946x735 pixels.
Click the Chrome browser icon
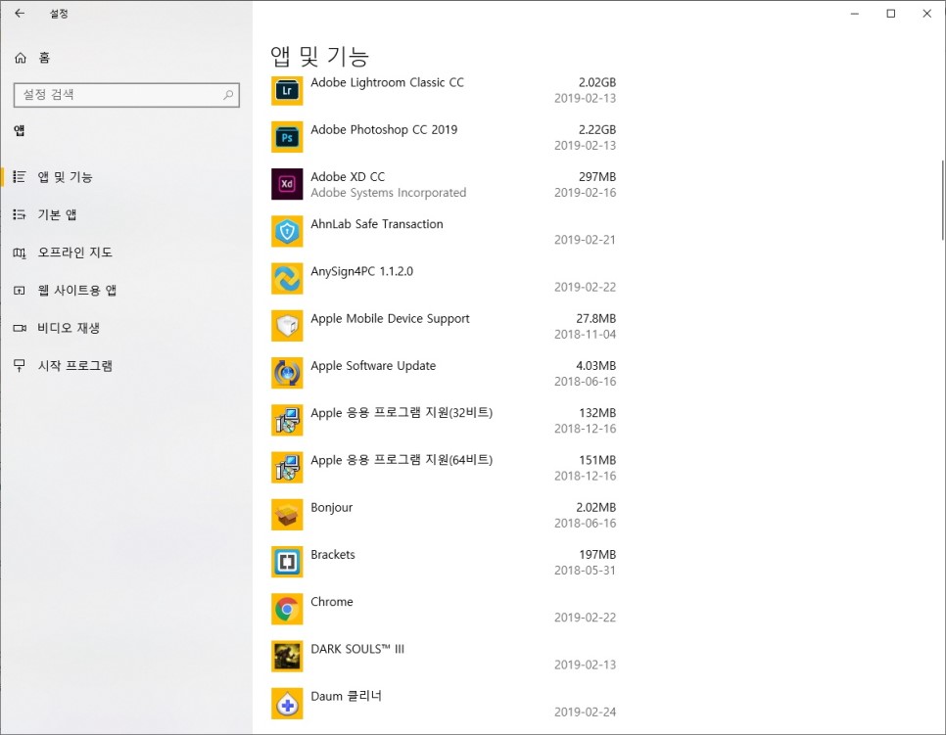[x=287, y=610]
